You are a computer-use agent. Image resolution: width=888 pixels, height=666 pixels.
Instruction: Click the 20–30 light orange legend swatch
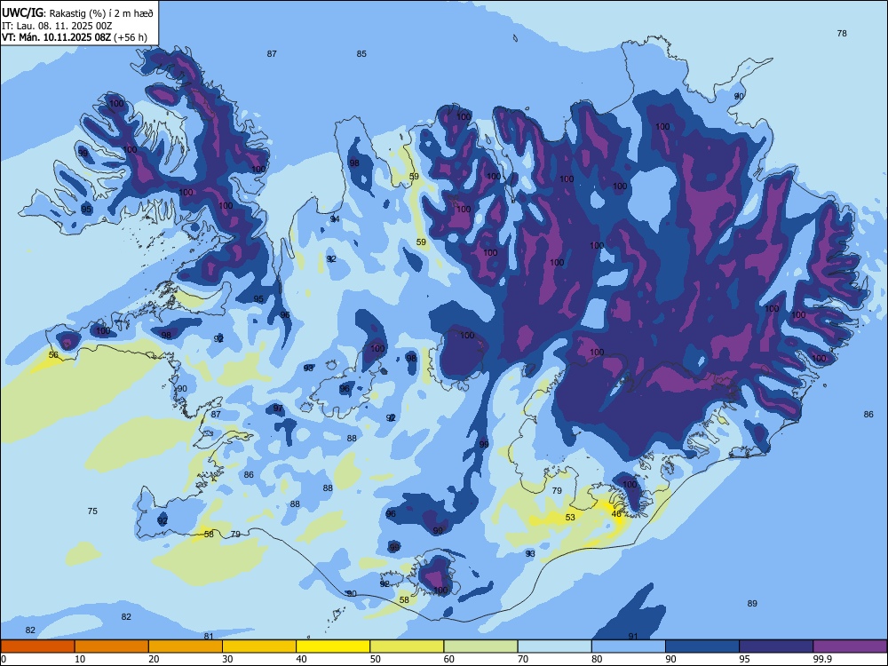click(x=186, y=646)
